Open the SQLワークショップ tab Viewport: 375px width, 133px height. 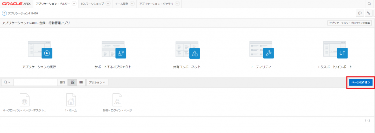tap(92, 4)
